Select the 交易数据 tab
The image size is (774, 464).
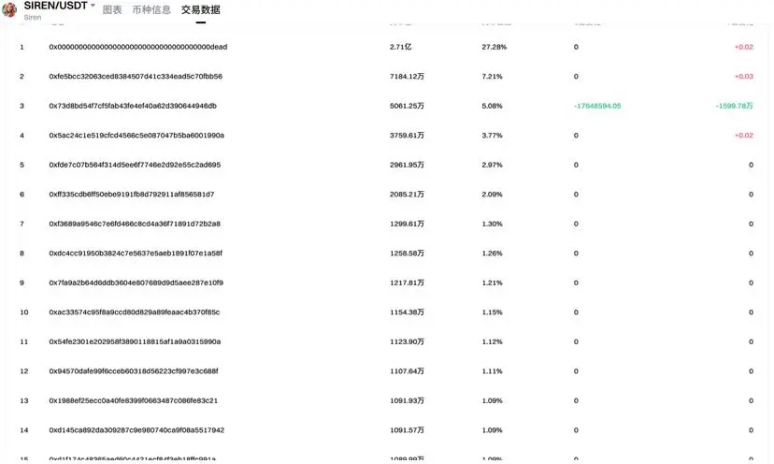[200, 9]
